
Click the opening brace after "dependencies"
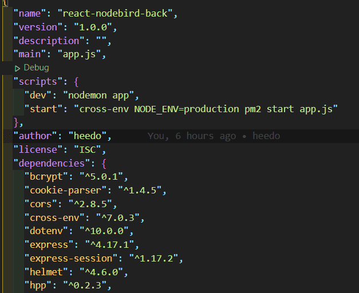coord(104,164)
